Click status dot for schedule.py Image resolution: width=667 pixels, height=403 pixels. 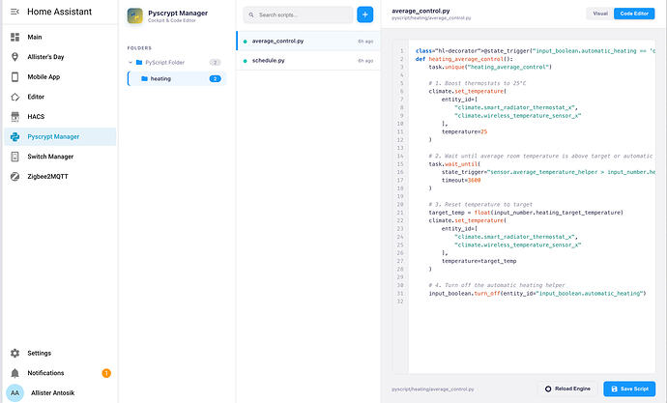click(x=245, y=61)
